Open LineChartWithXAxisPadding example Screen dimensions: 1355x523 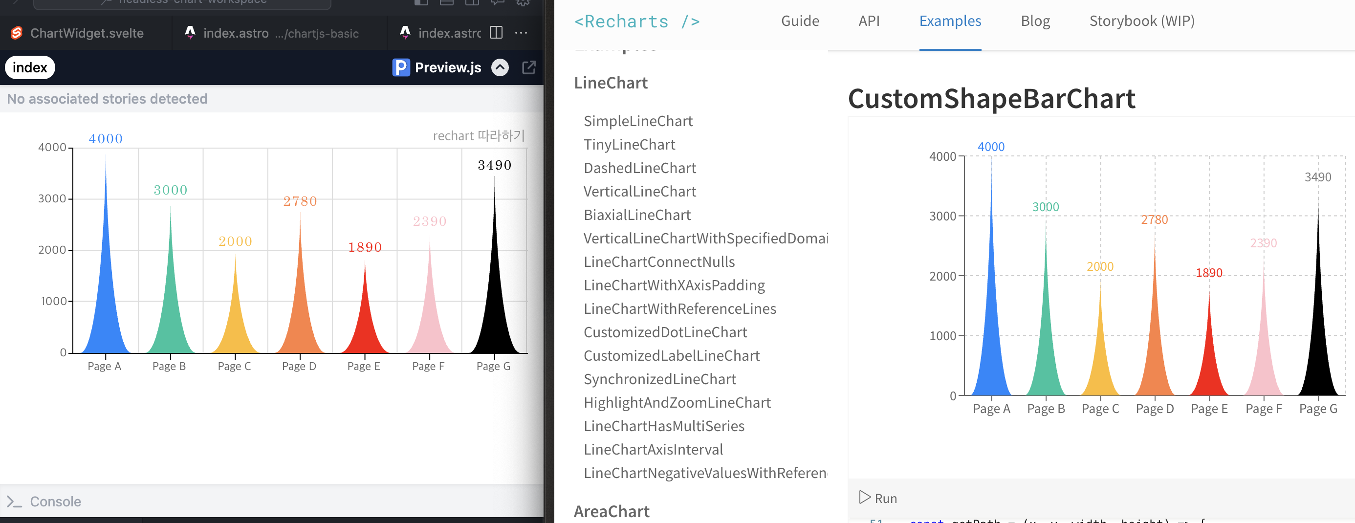pyautogui.click(x=674, y=285)
